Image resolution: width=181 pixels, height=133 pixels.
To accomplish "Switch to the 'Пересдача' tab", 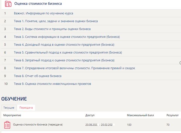I will pyautogui.click(x=26, y=108).
